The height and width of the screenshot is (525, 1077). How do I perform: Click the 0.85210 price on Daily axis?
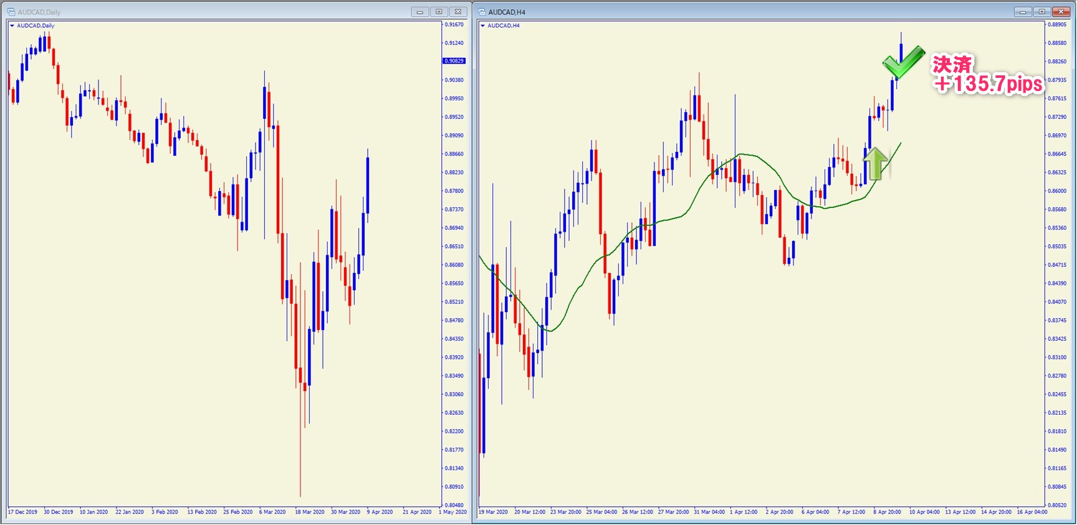coord(454,301)
